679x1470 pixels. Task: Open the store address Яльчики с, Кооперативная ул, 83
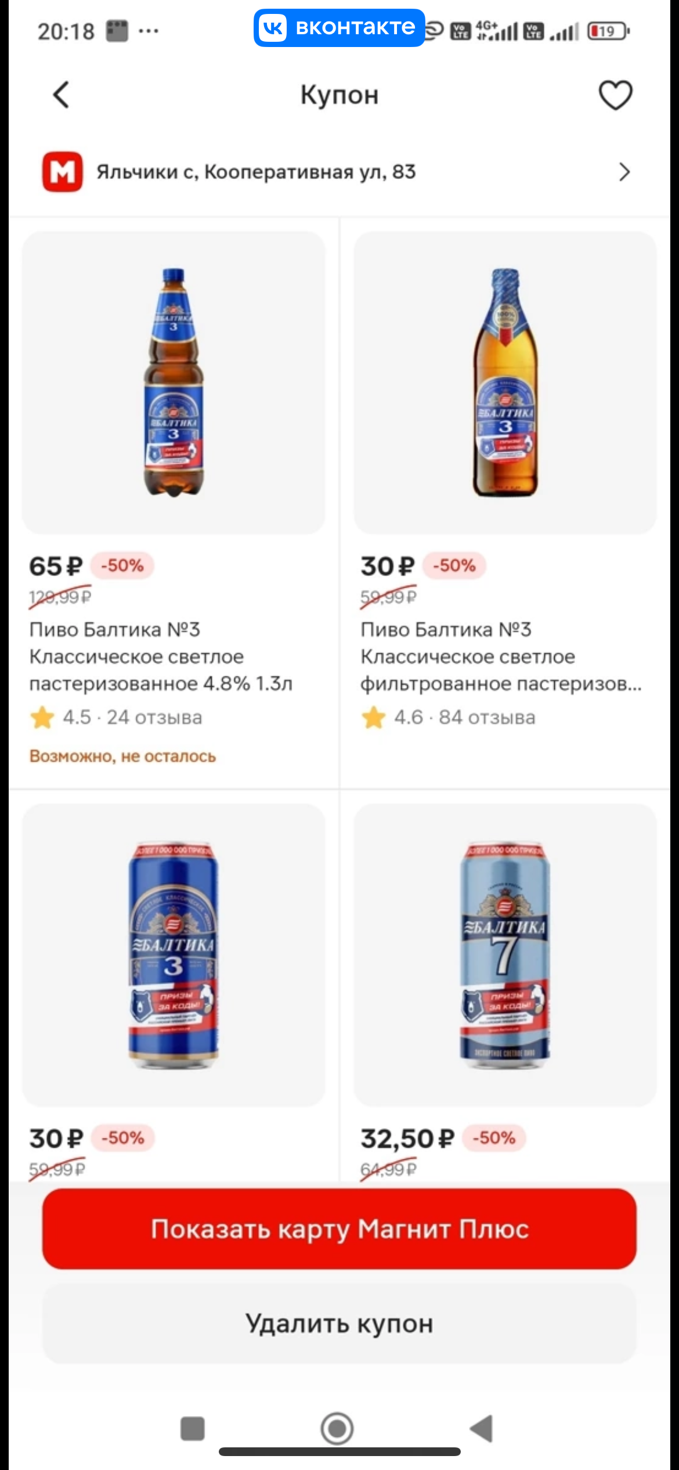coord(256,172)
